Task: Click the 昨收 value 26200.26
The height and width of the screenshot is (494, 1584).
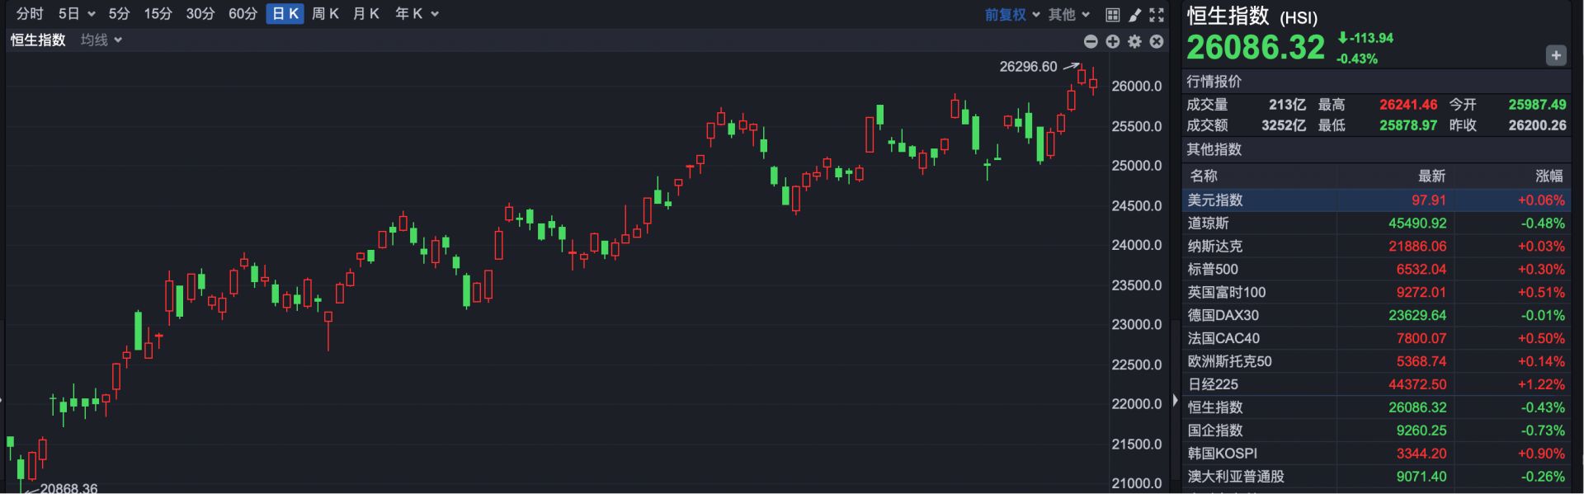Action: pyautogui.click(x=1537, y=125)
